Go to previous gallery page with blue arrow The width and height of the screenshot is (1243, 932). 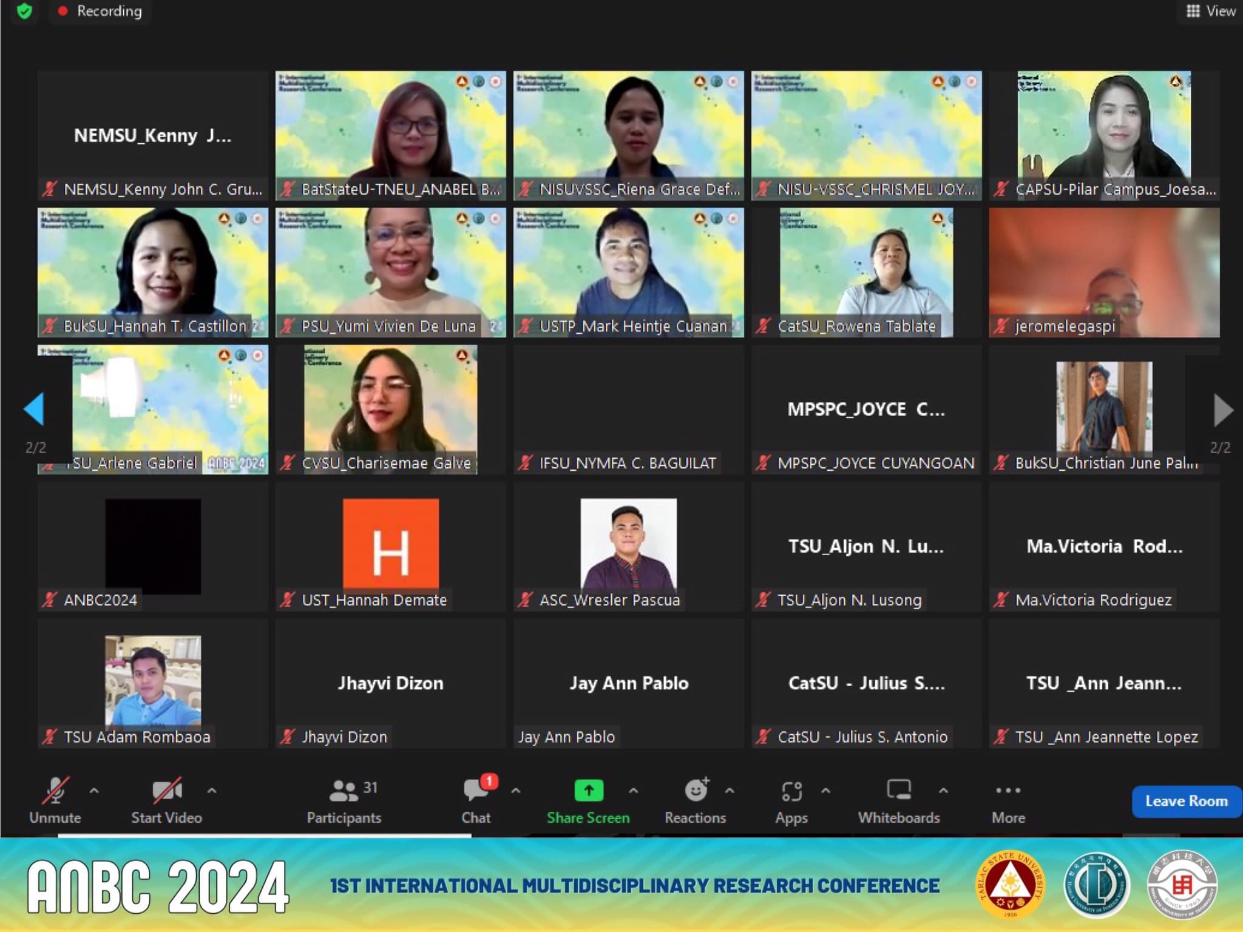[x=34, y=409]
